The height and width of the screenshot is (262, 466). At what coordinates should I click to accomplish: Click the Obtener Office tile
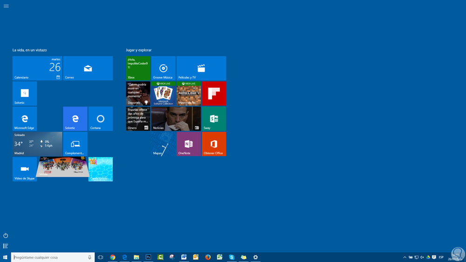(213, 144)
